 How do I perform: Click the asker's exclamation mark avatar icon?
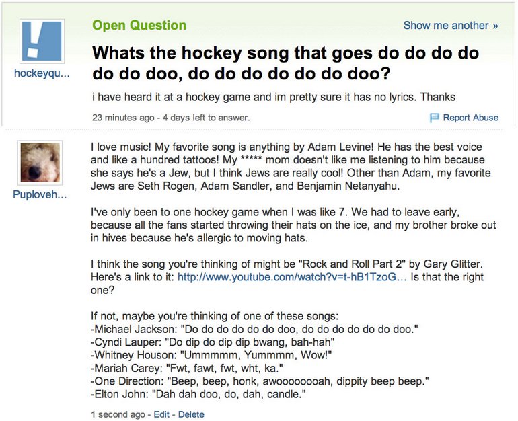(x=42, y=41)
